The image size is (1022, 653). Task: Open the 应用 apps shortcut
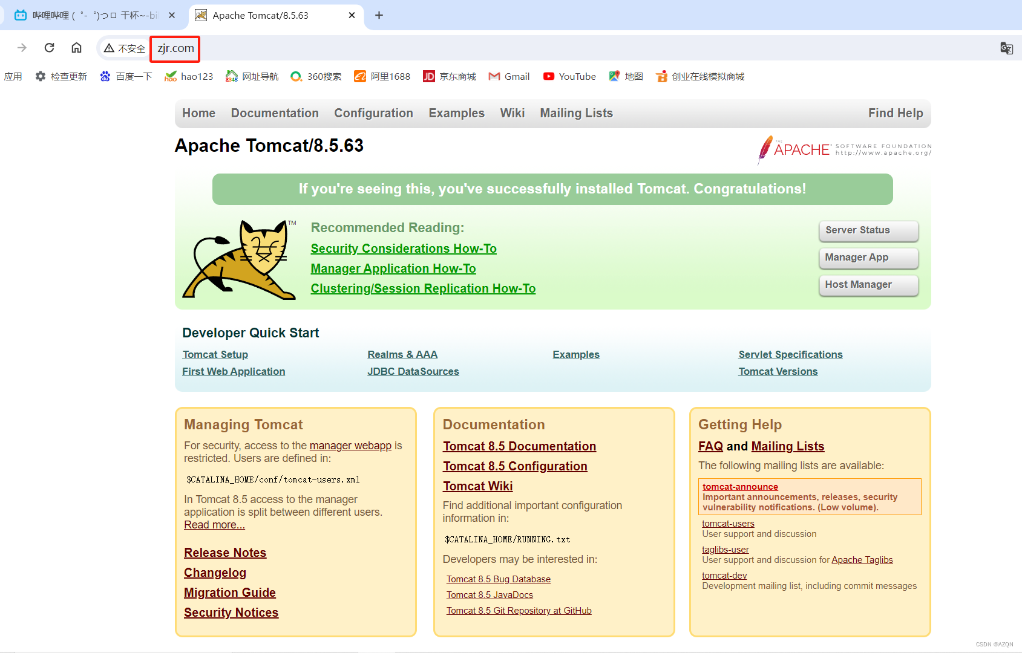tap(13, 76)
